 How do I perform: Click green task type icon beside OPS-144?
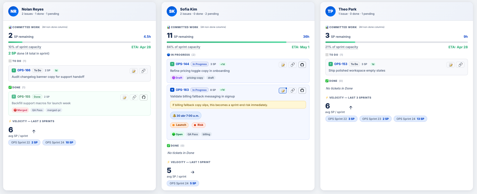172,64
